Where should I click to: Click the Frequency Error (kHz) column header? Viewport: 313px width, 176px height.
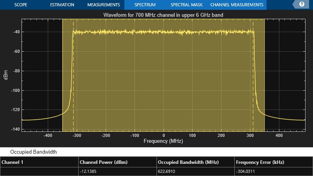click(260, 162)
